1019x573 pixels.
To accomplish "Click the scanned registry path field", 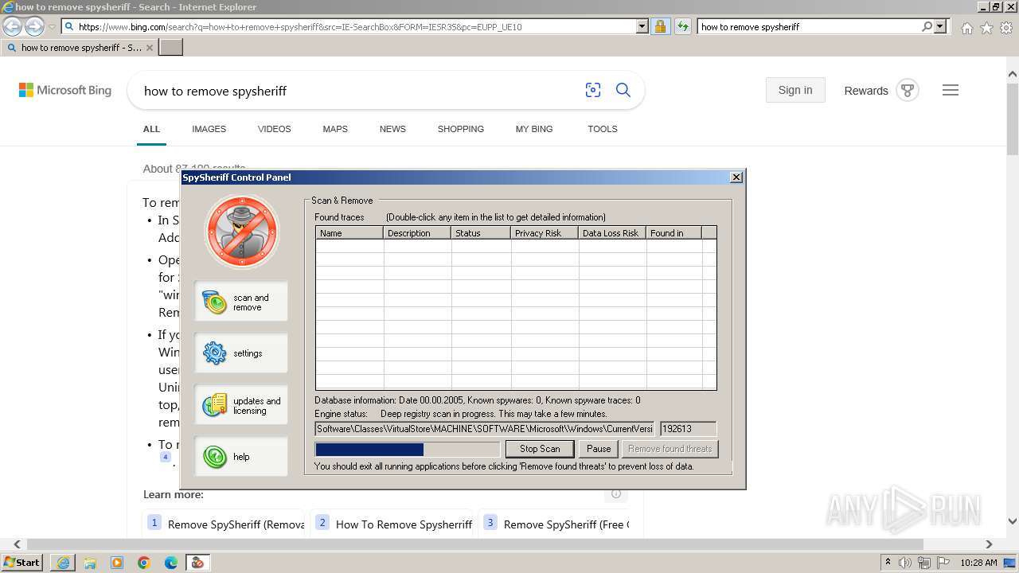I will coord(485,429).
